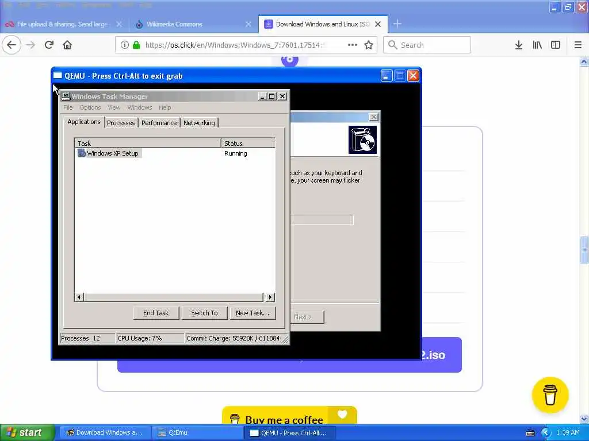Open the Task Manager Options menu
589x441 pixels.
90,107
